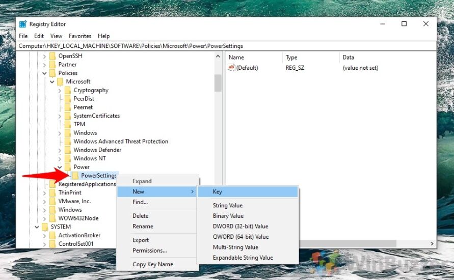Open the Help menu
The image size is (454, 280).
click(103, 36)
